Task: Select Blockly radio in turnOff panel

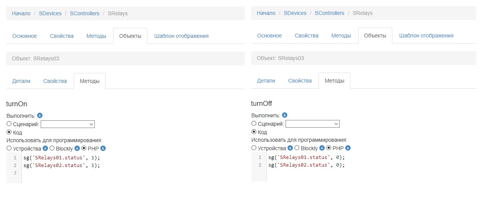Action: pyautogui.click(x=297, y=148)
